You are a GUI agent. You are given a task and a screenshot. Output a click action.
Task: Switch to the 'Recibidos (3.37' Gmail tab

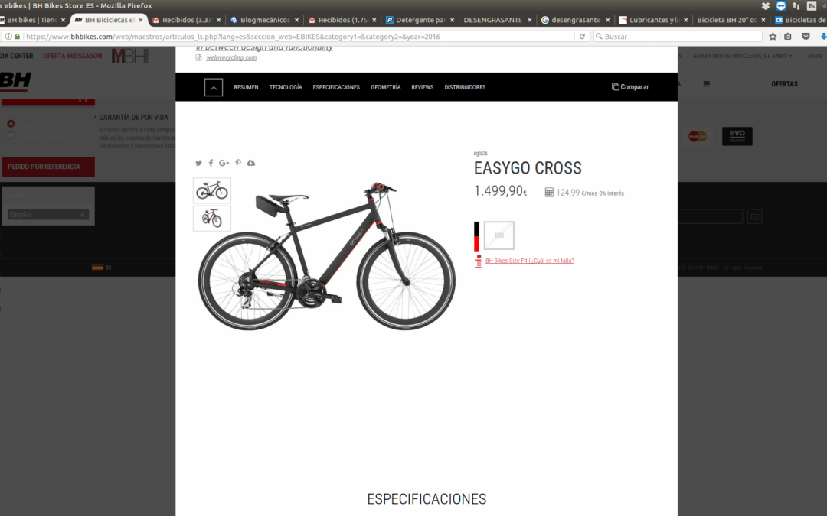(x=187, y=20)
